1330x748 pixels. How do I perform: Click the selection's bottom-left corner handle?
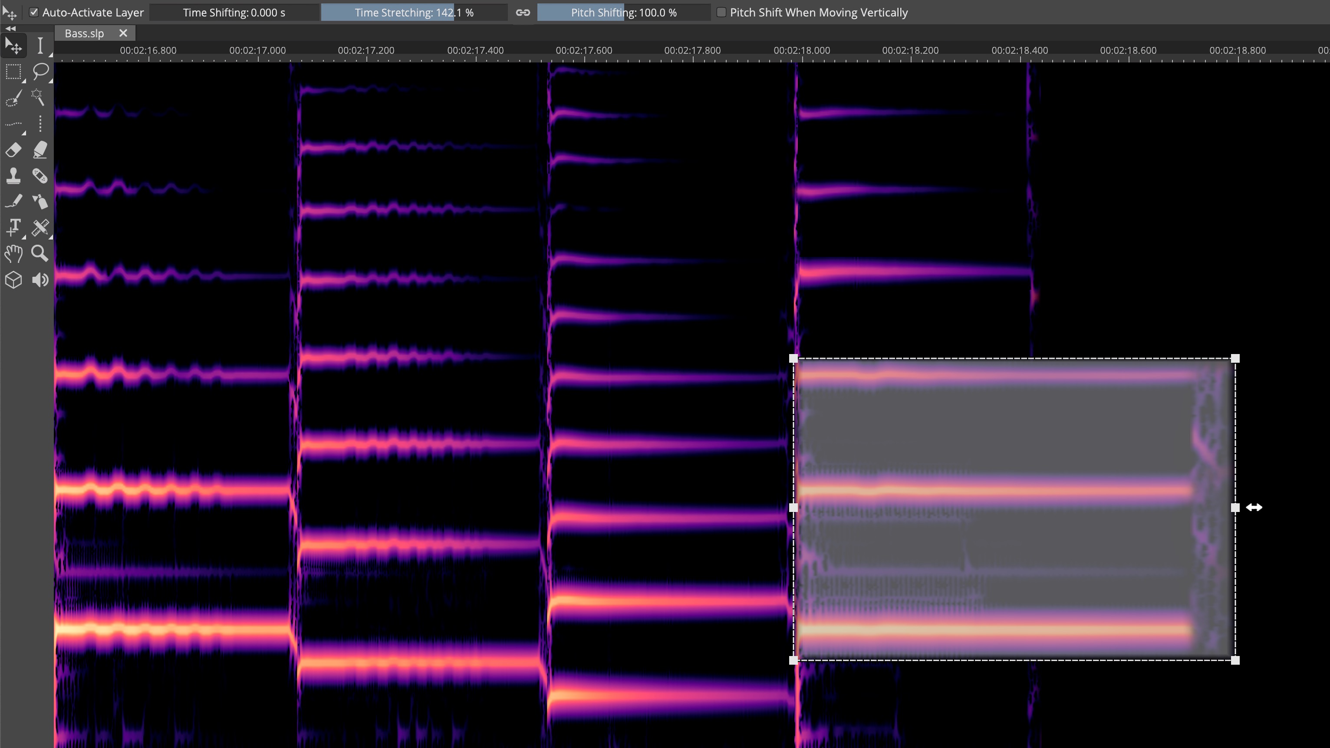click(x=793, y=660)
